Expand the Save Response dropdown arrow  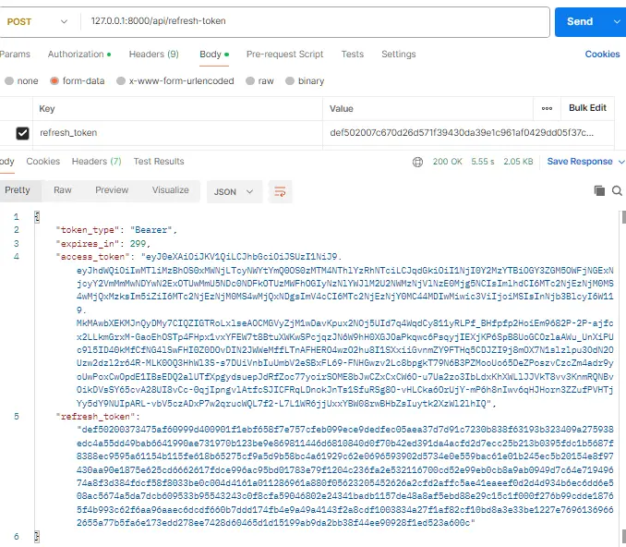tap(621, 162)
